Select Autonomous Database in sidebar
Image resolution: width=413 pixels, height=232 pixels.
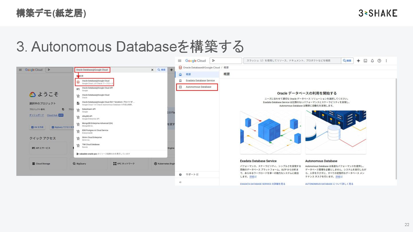click(x=197, y=87)
